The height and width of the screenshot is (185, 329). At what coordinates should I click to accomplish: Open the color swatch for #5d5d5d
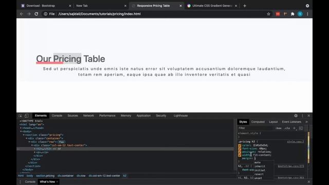254,145
